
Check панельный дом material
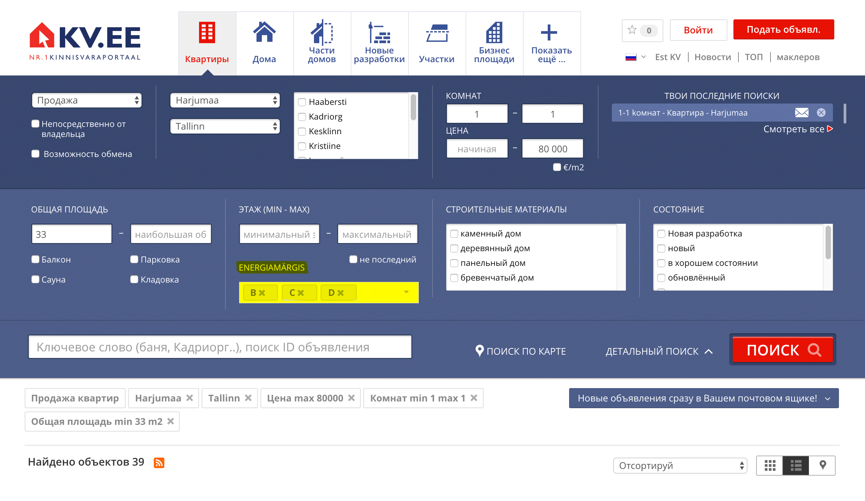(454, 264)
